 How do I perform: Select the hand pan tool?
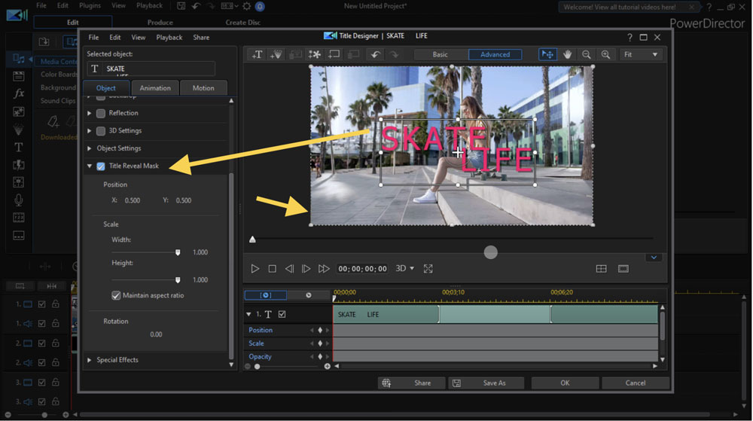click(568, 54)
